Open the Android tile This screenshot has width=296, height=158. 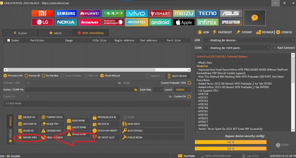(160, 22)
